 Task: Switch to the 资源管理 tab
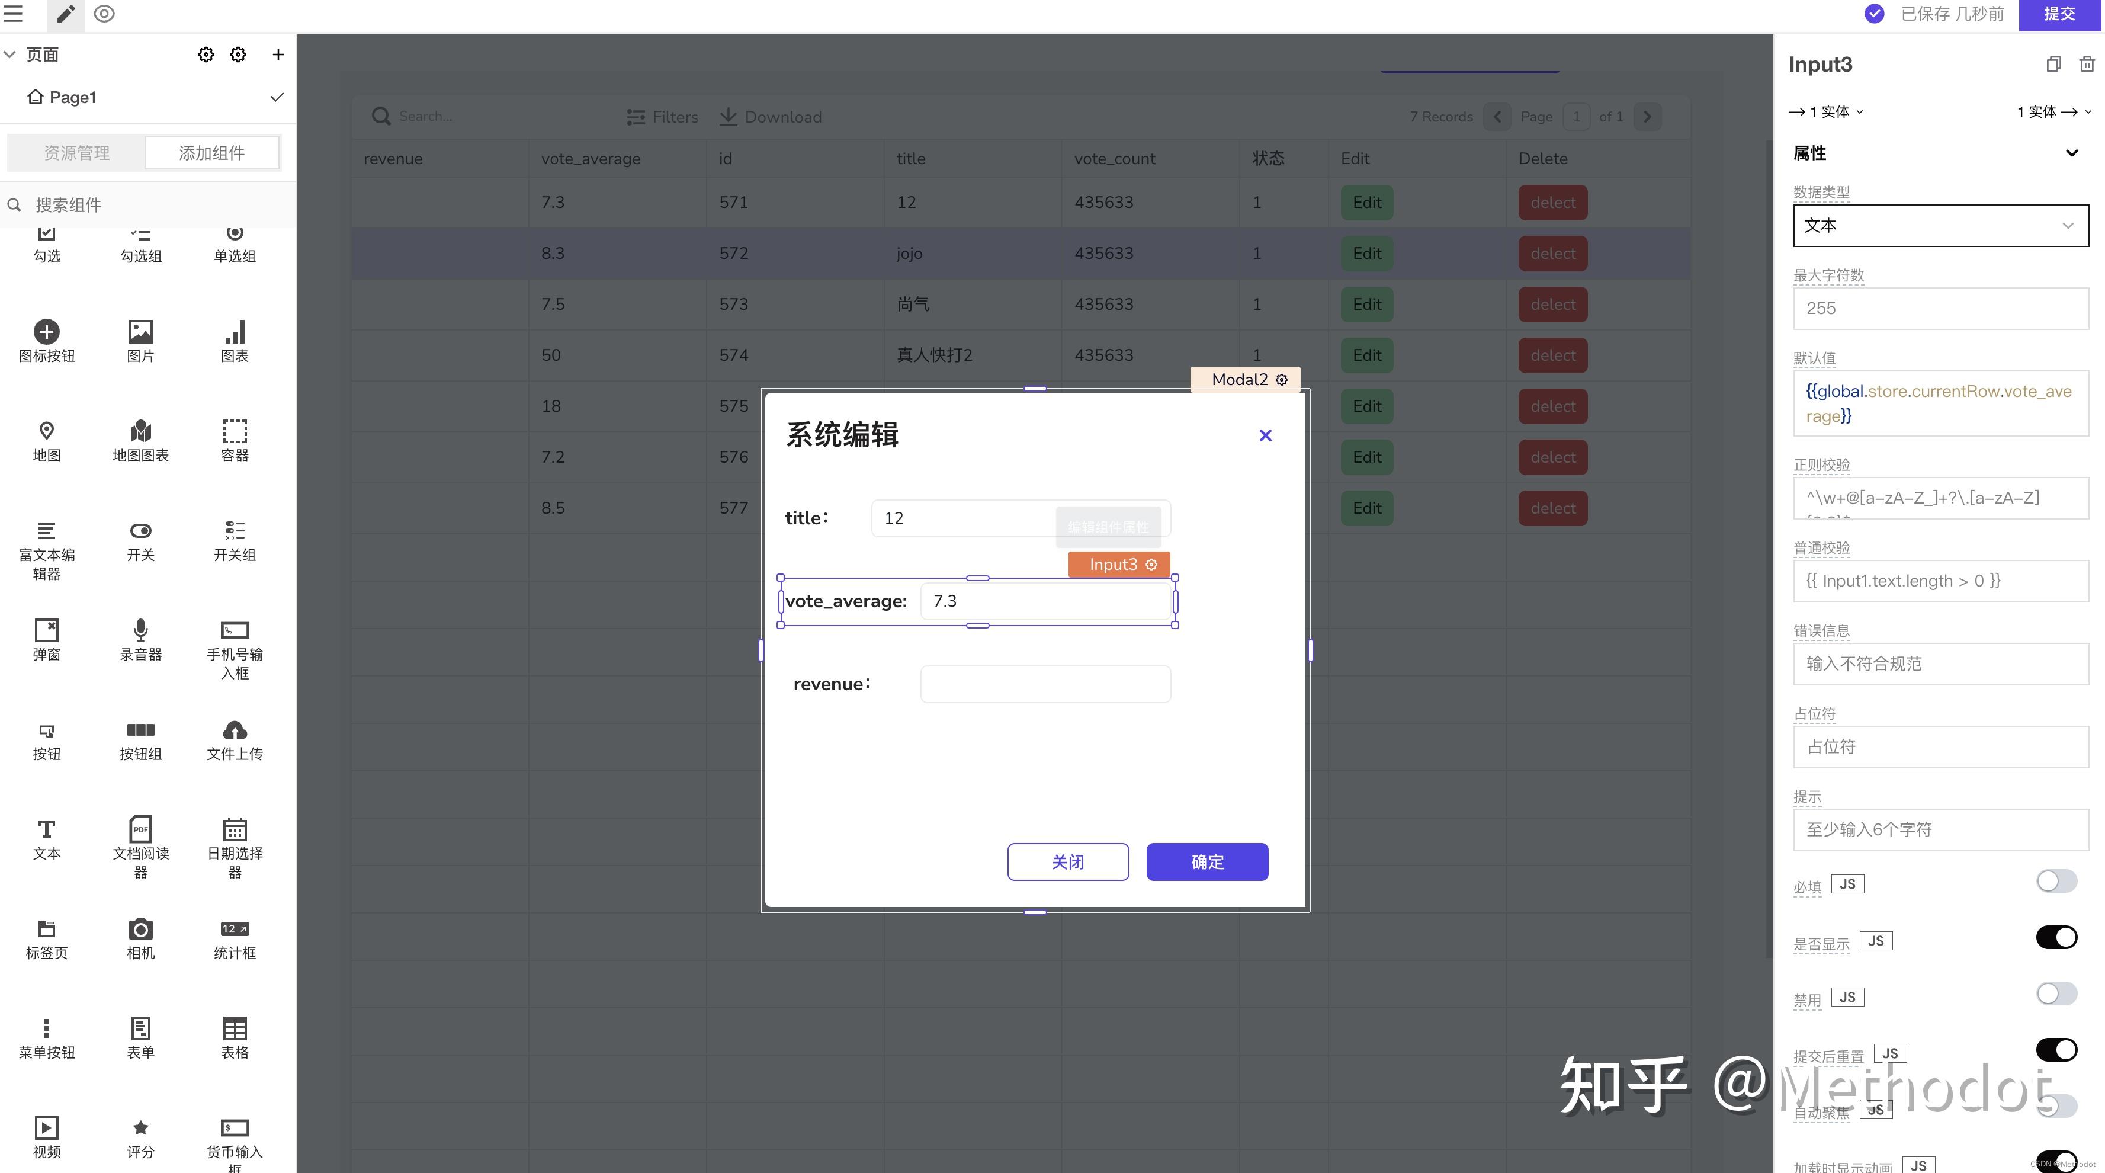pyautogui.click(x=76, y=153)
